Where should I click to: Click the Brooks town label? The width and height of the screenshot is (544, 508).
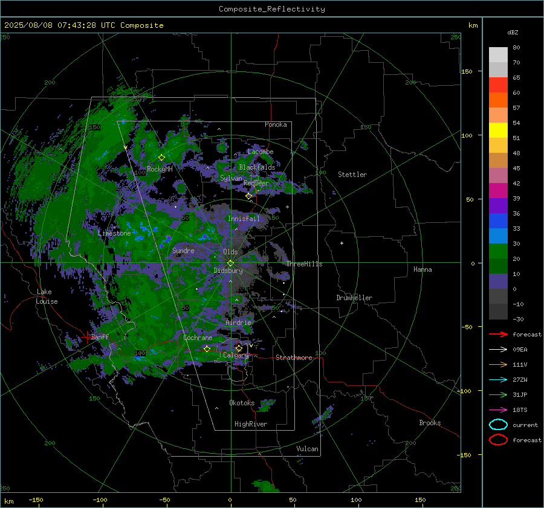coord(430,423)
